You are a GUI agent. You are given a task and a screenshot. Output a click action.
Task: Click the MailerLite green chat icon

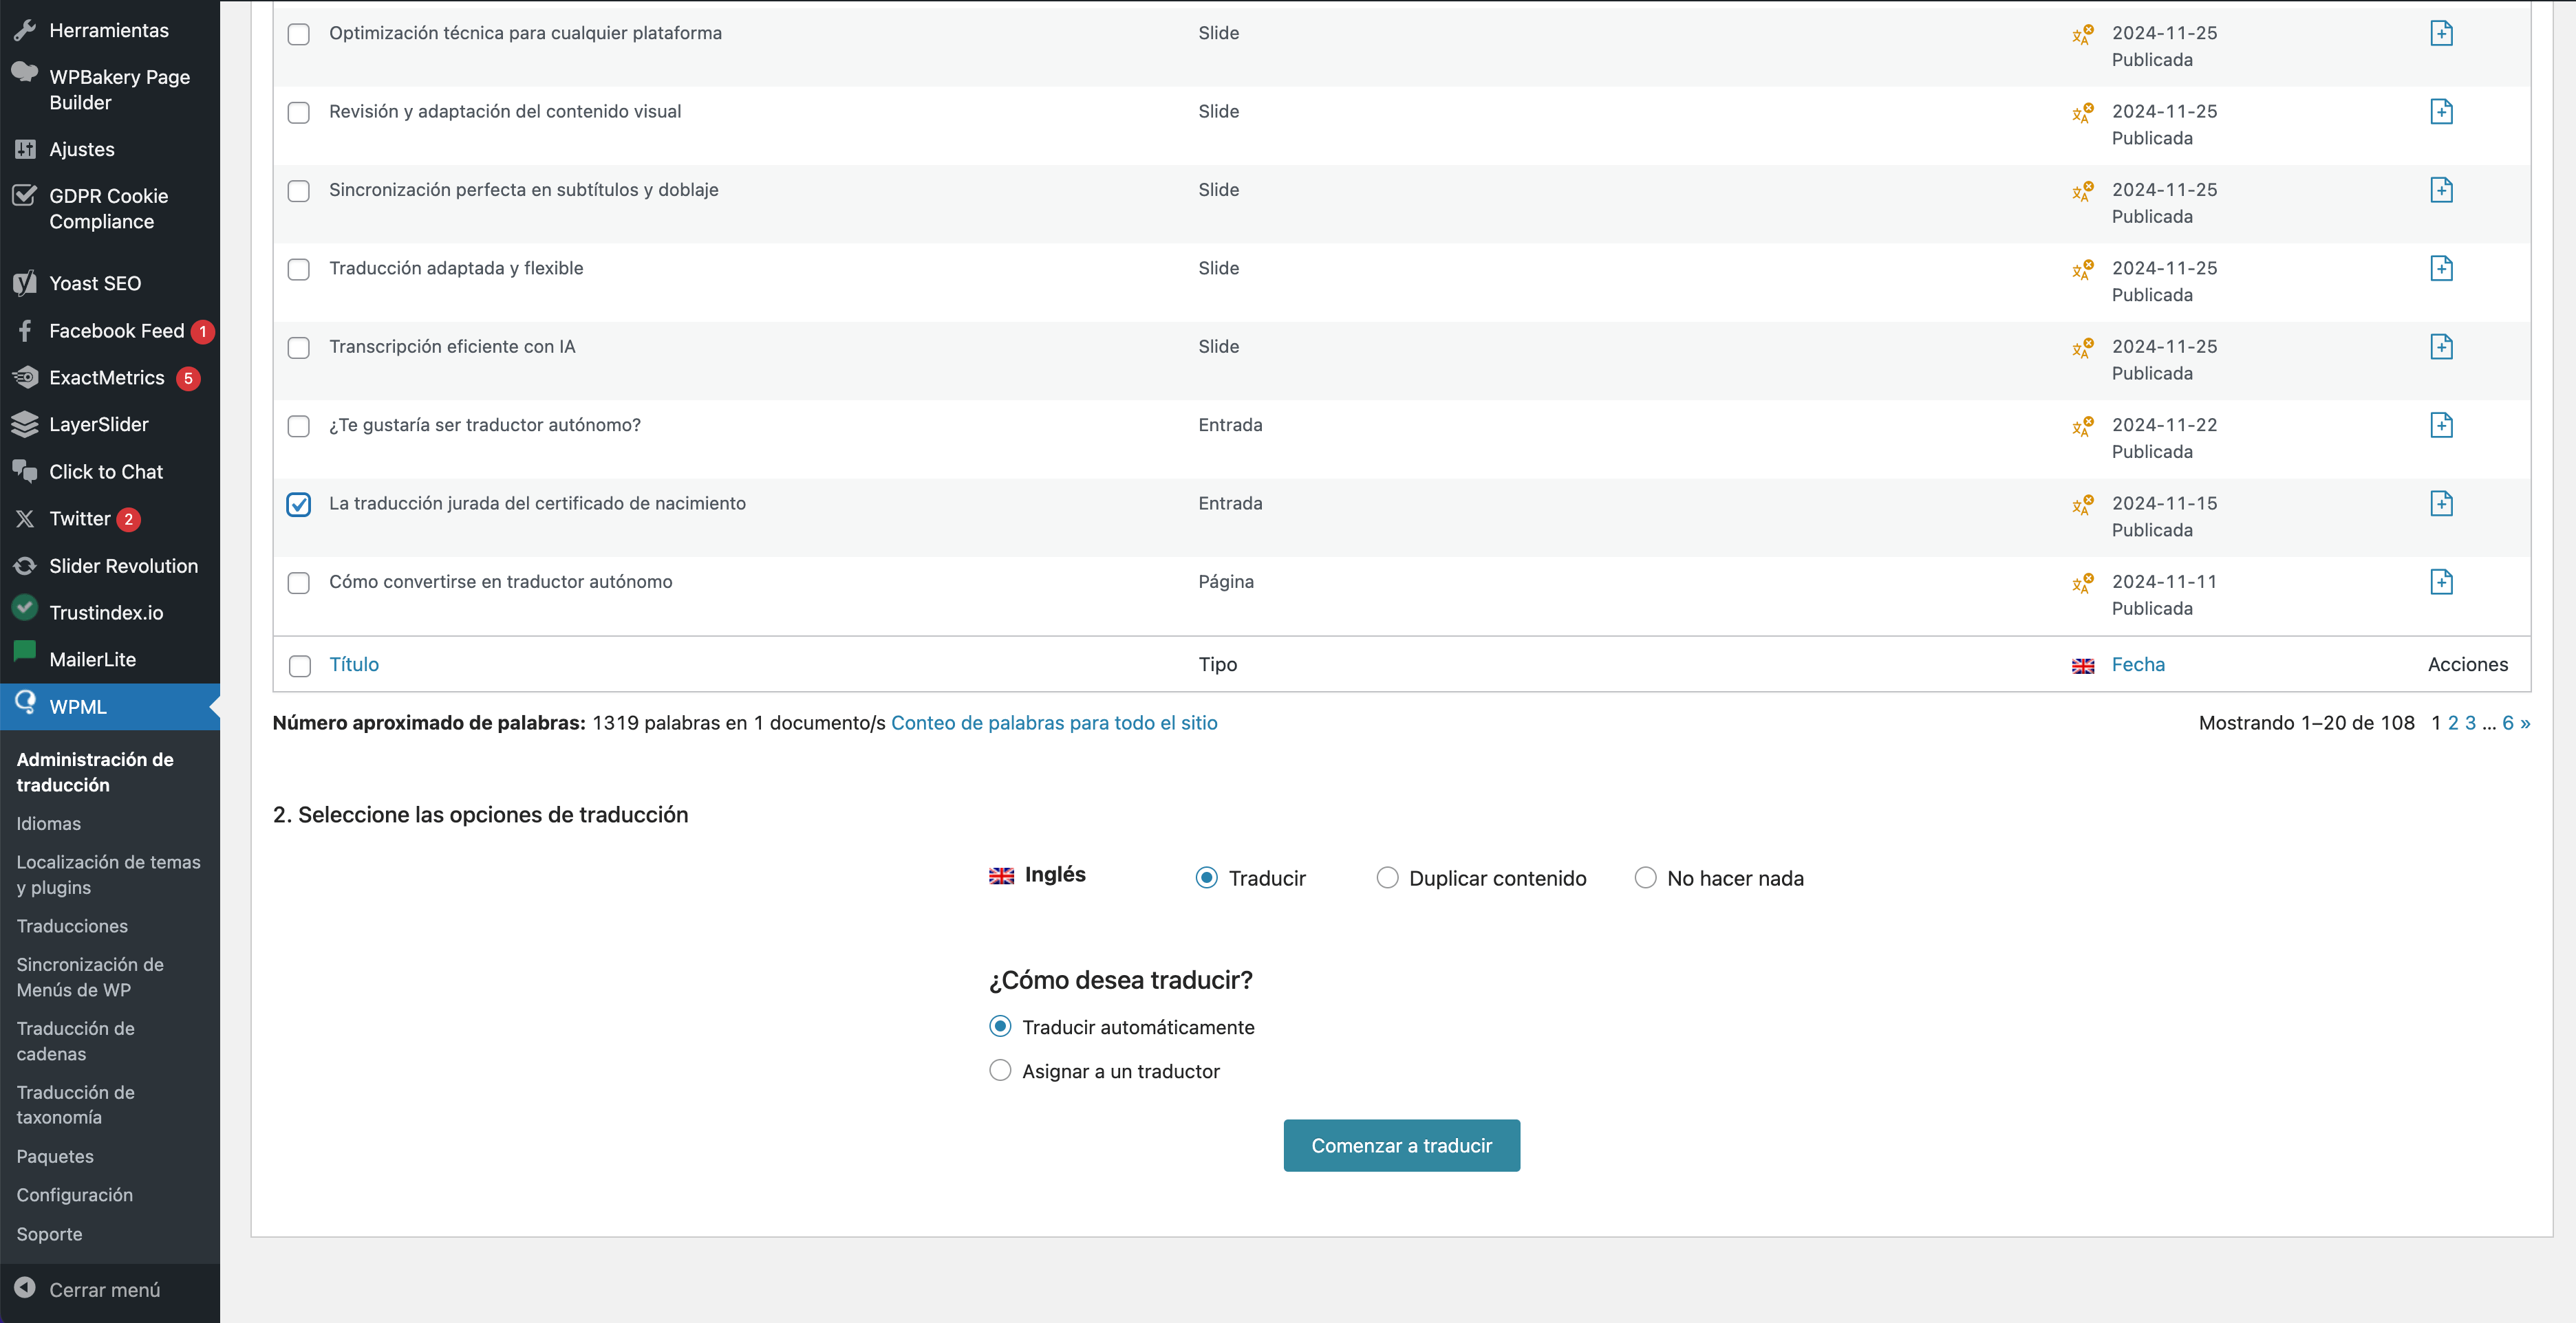[x=25, y=653]
